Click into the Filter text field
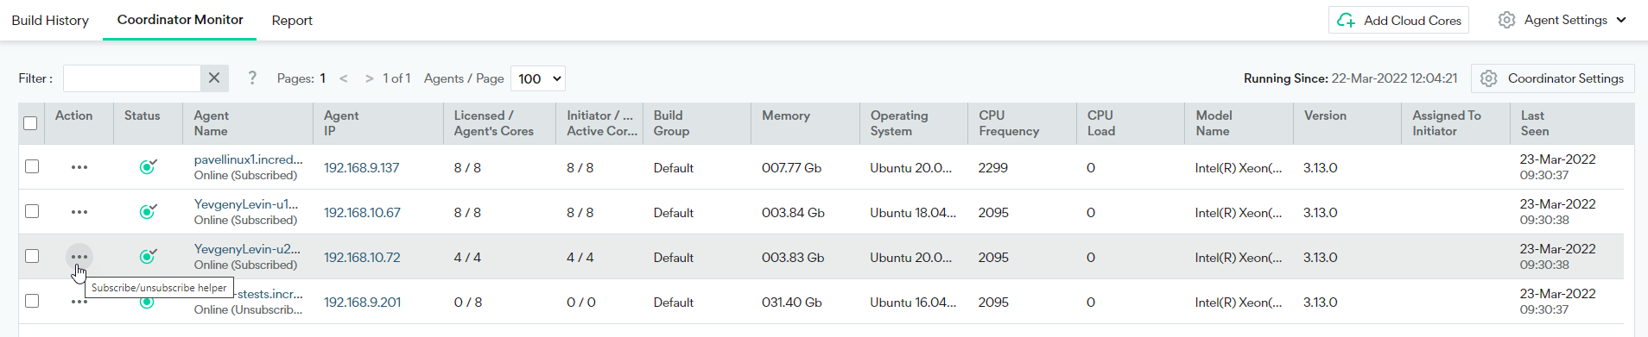 [132, 78]
